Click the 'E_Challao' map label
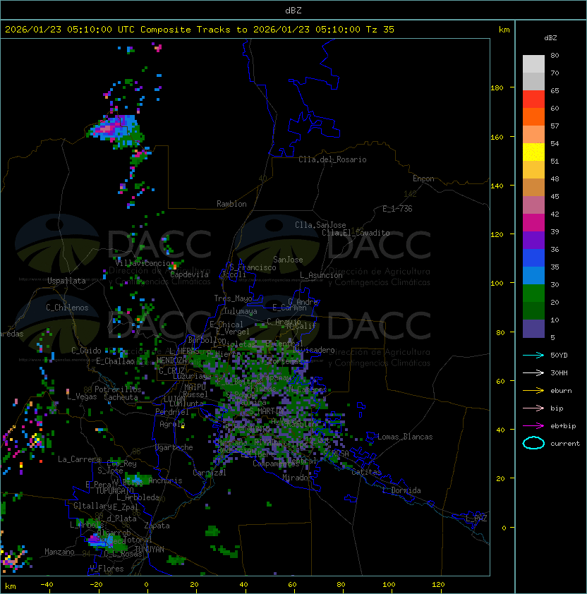587x594 pixels. 115,361
